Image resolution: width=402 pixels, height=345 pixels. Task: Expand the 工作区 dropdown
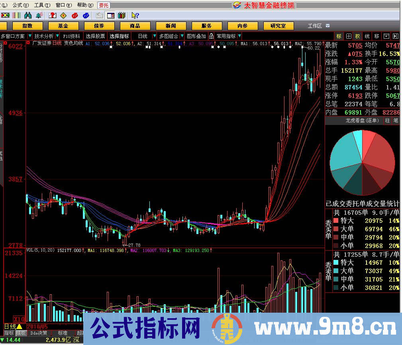tap(327, 26)
